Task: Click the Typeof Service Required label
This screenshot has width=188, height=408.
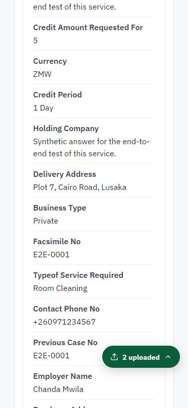Action: click(x=78, y=275)
